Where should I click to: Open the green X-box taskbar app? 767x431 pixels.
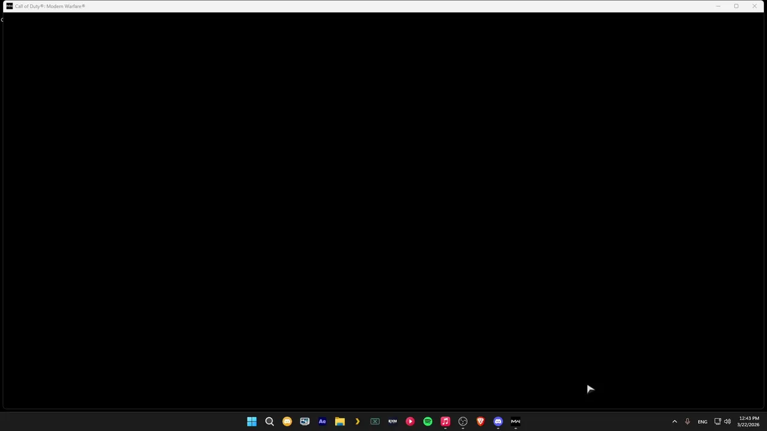375,421
